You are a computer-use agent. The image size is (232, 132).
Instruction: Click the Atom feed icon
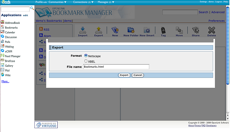[x=41, y=35]
